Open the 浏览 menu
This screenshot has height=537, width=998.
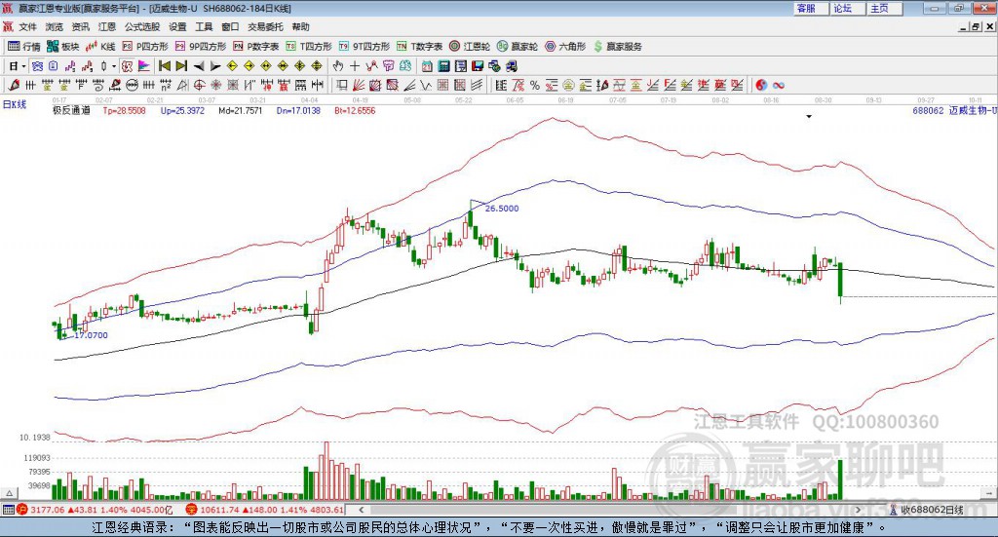55,26
